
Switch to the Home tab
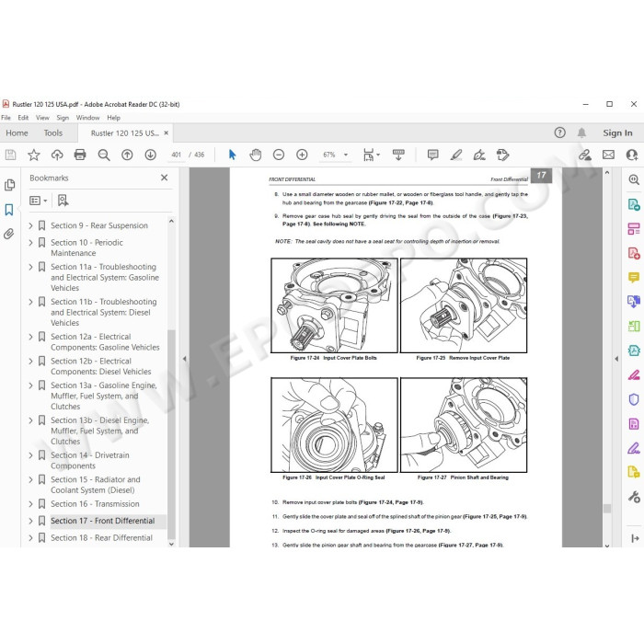(x=17, y=133)
